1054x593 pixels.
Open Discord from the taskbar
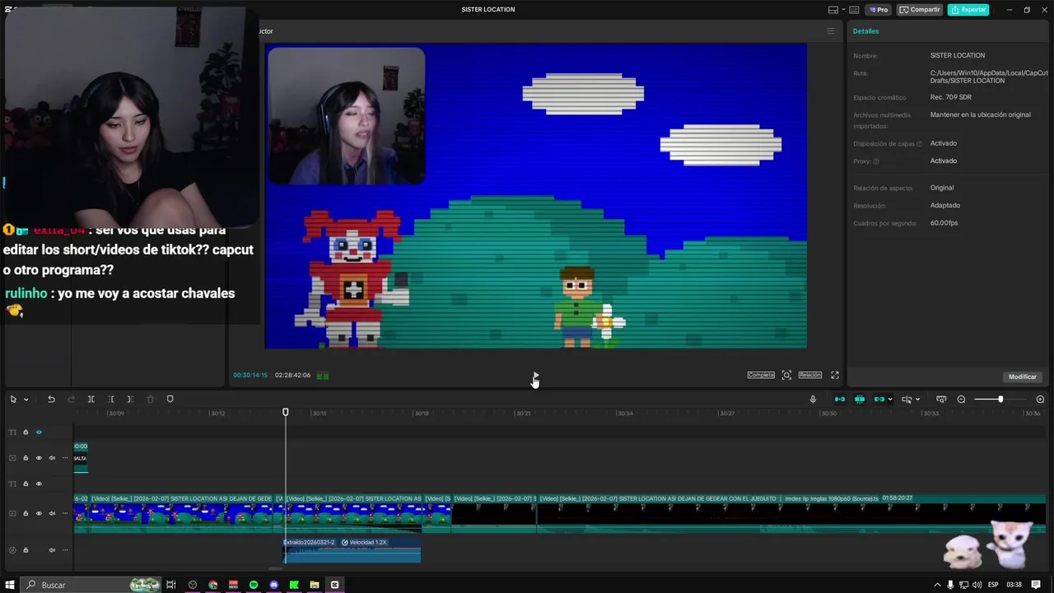tap(274, 585)
